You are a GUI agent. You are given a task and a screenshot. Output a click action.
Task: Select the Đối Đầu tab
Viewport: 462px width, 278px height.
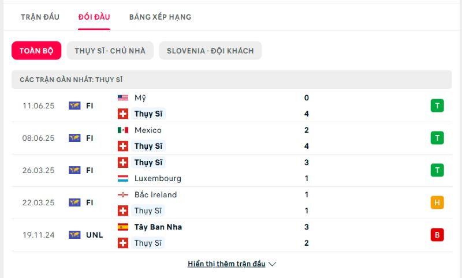tap(94, 17)
